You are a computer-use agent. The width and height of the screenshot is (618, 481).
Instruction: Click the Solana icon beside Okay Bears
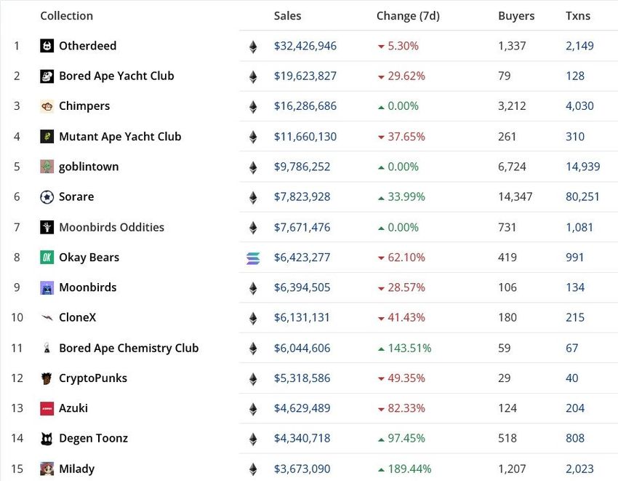[253, 258]
